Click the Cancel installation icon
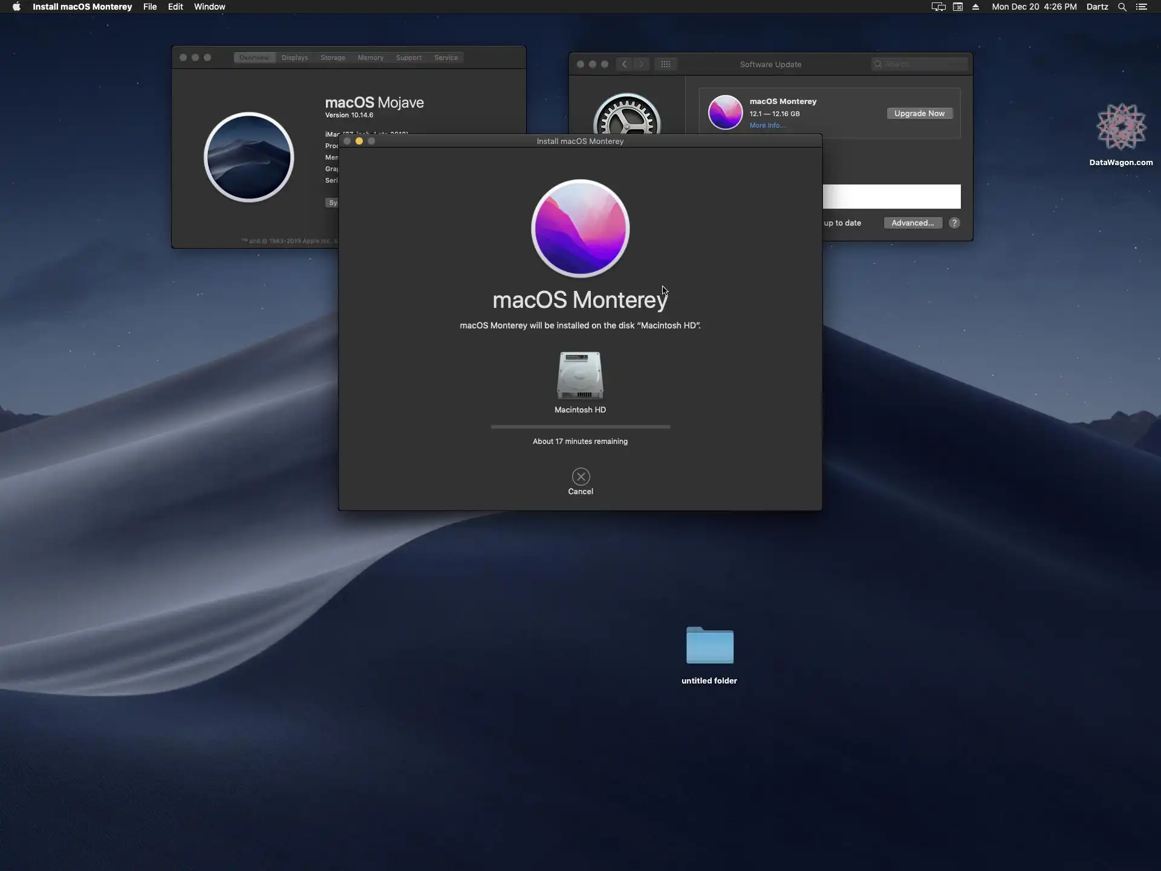 pyautogui.click(x=580, y=477)
